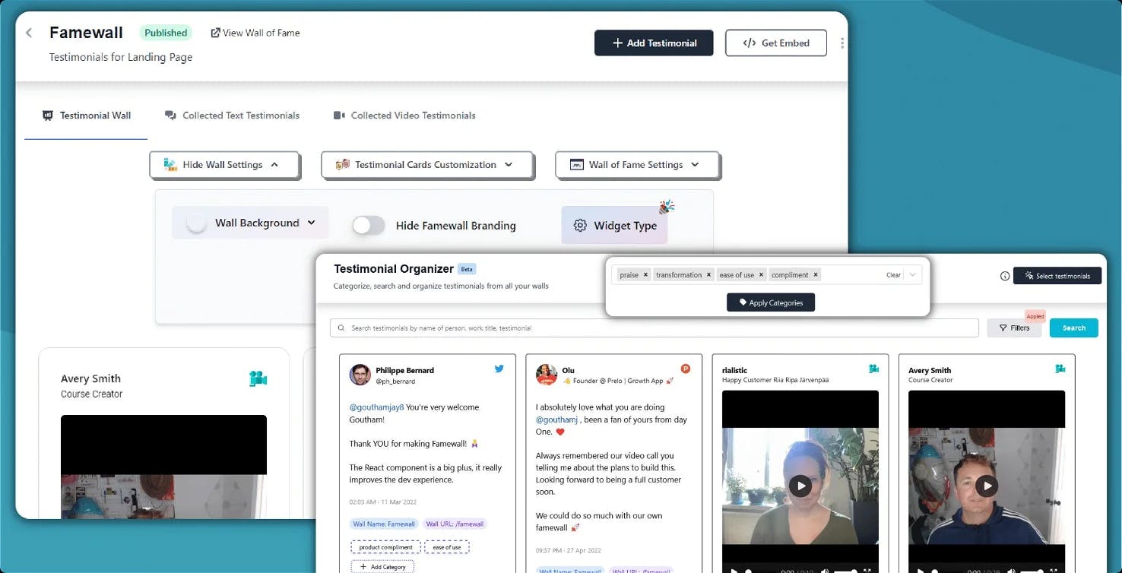
Task: Click Apply Categories
Action: pyautogui.click(x=771, y=302)
